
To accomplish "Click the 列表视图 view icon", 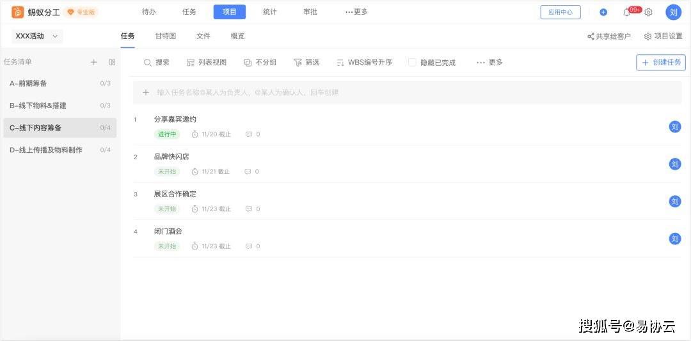I will click(x=191, y=63).
